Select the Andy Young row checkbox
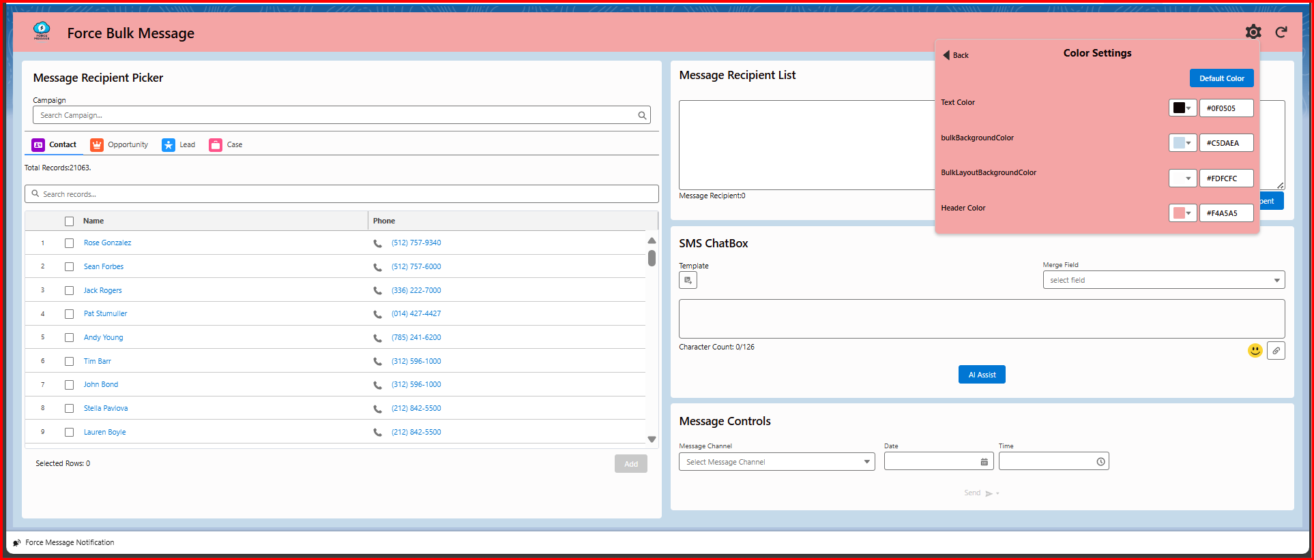 (x=69, y=338)
